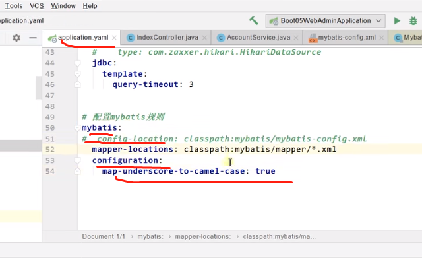Click the Build project hammer icon
The height and width of the screenshot is (258, 422).
pos(253,20)
